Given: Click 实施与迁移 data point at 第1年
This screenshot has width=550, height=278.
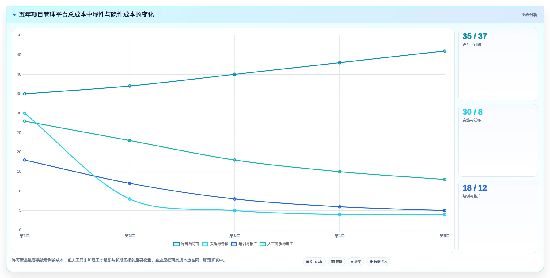Looking at the screenshot, I should (25, 113).
